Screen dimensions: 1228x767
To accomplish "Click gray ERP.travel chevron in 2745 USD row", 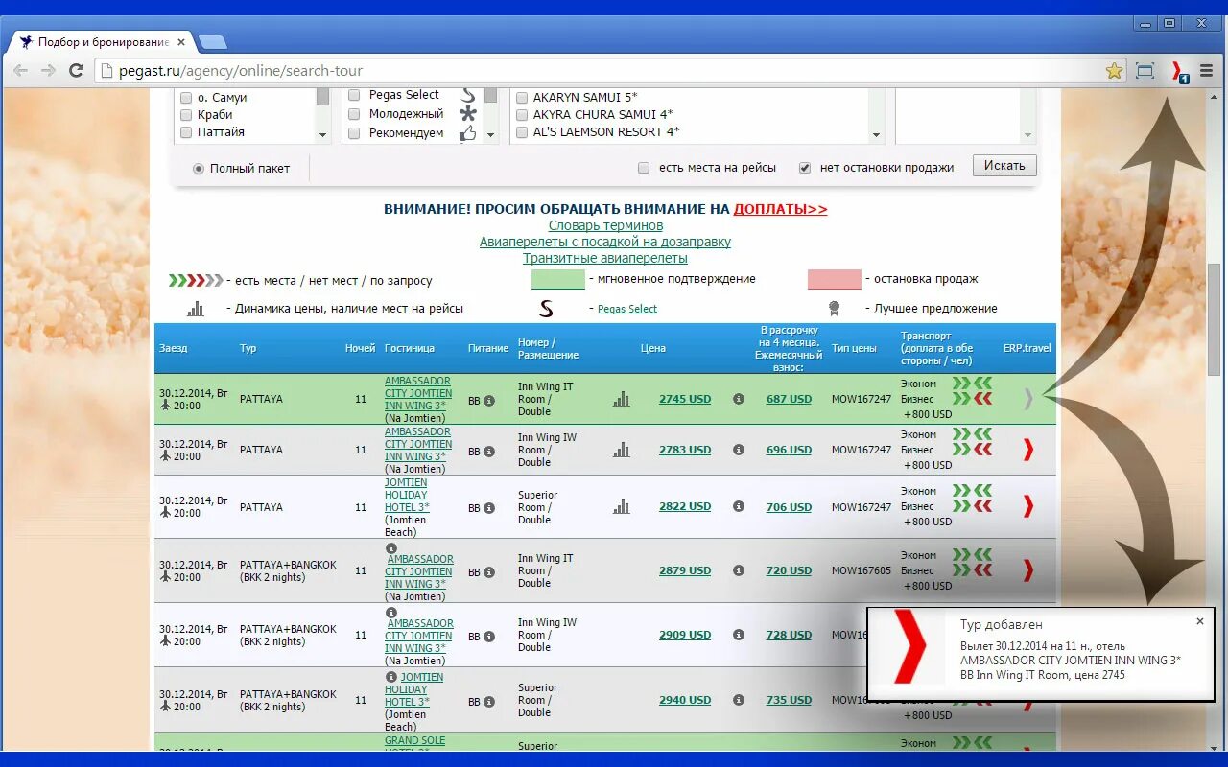I will coord(1028,399).
